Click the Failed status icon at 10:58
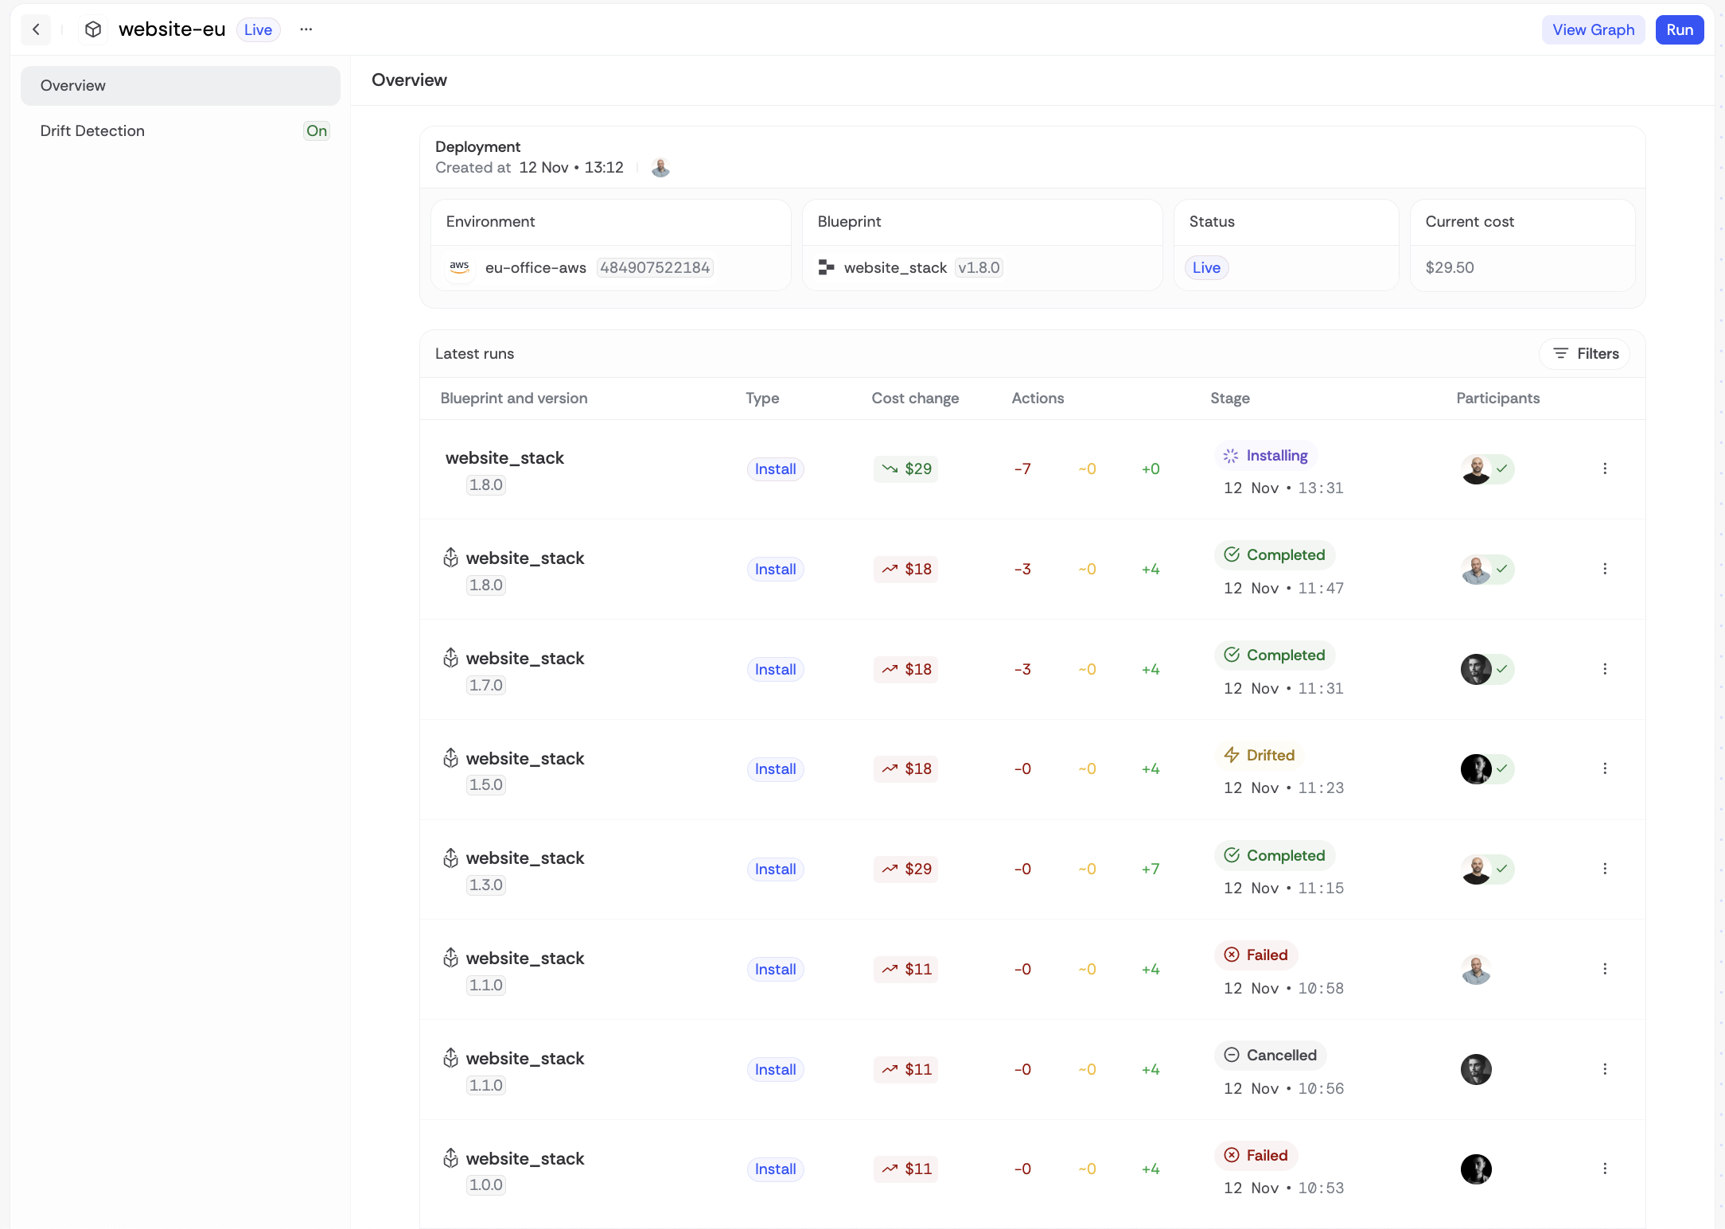 pyautogui.click(x=1231, y=955)
